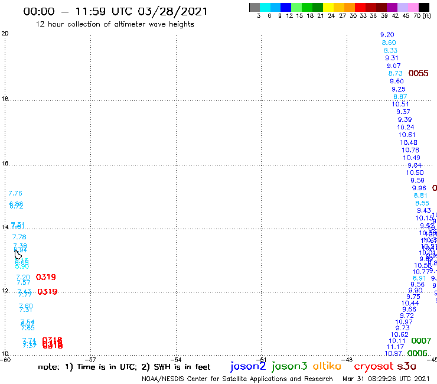Click the wave height value 10.51
Screen dimensions: 437x384
[x=400, y=104]
